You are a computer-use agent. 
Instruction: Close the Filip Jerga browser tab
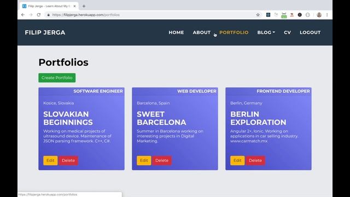(x=74, y=6)
